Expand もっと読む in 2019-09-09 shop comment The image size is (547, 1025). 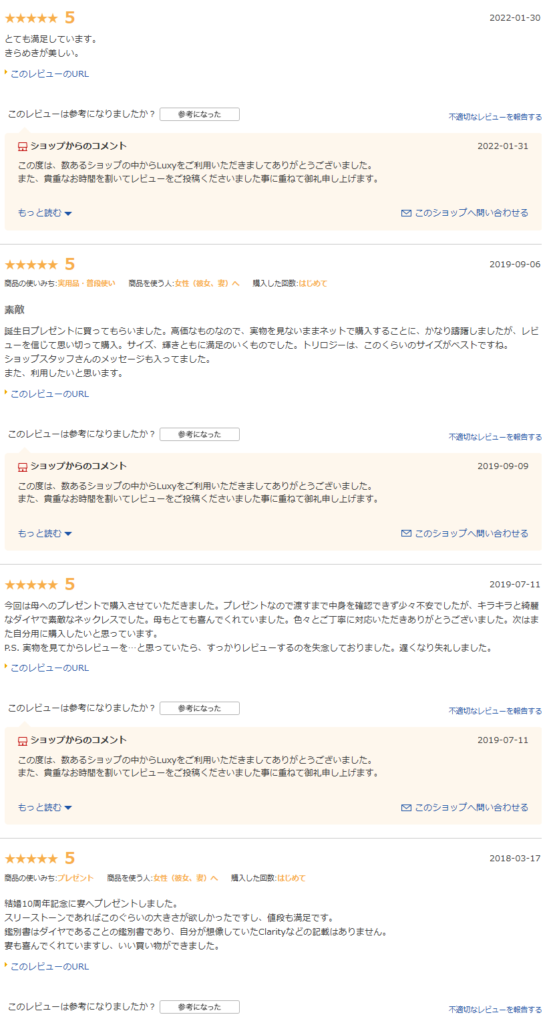pos(45,533)
